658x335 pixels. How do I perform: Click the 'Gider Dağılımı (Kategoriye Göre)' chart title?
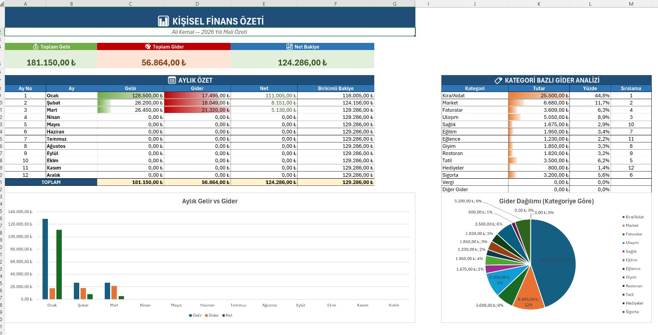point(547,201)
